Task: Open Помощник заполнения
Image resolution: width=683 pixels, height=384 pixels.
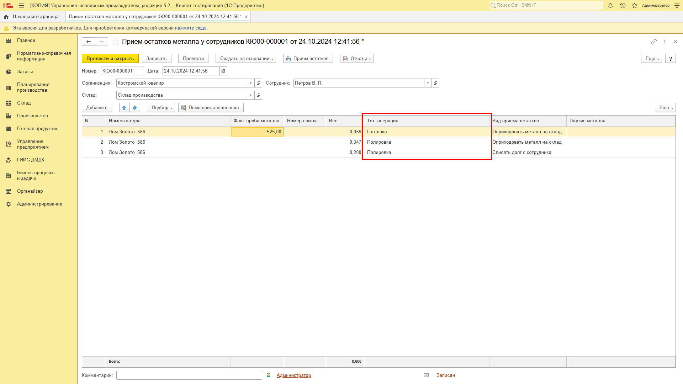Action: click(x=211, y=108)
